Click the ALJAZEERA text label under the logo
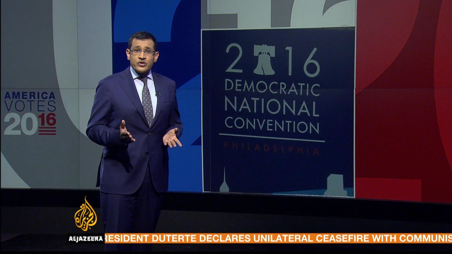Screen dimensions: 452x254 86,239
